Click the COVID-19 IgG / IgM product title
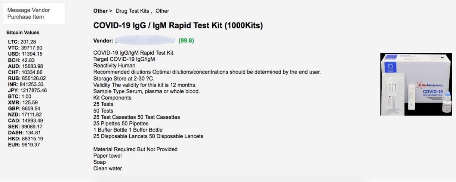 click(178, 25)
